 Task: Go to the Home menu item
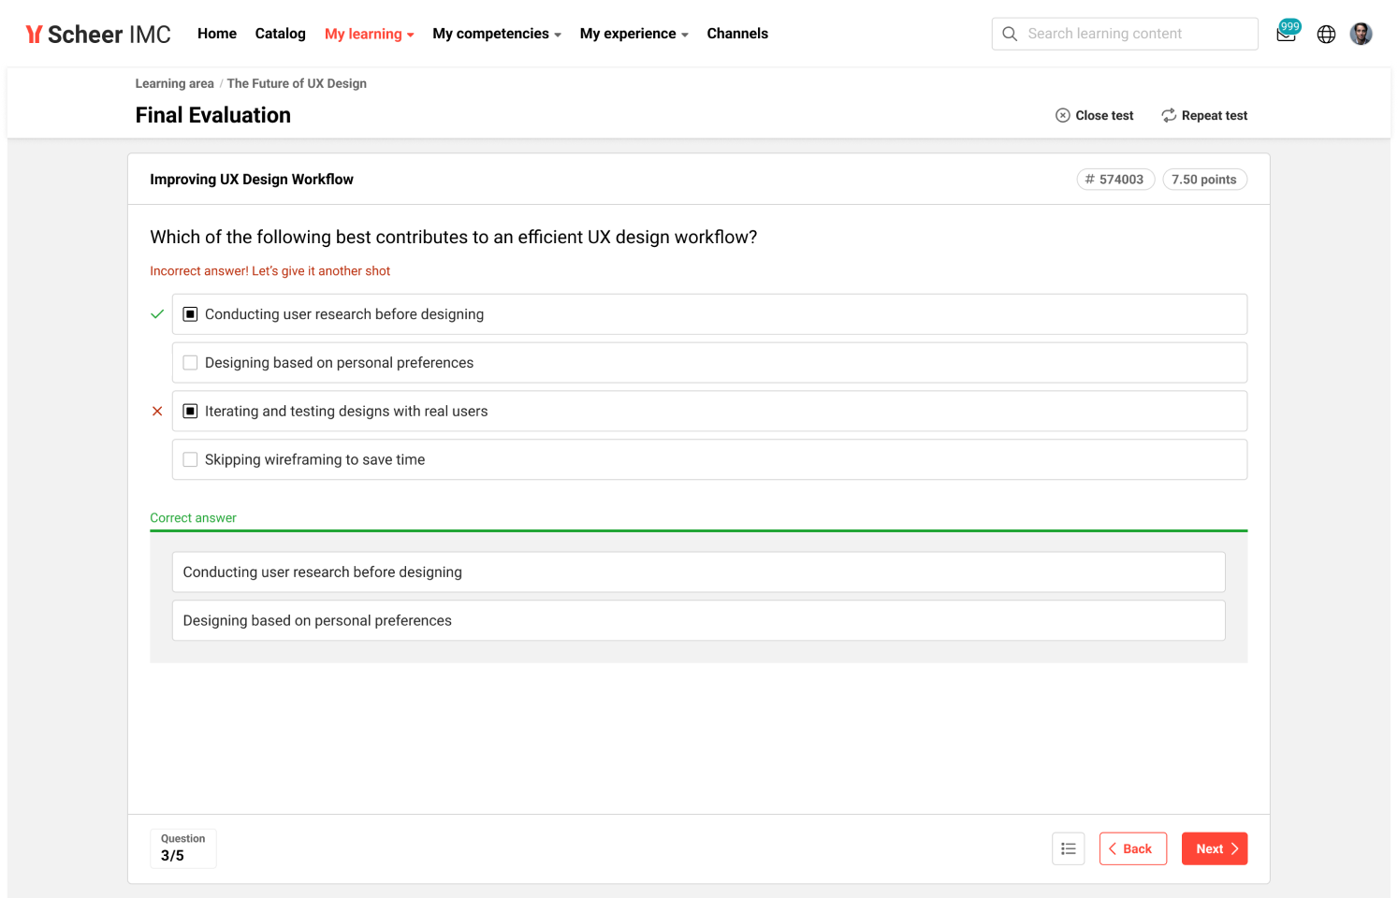pos(217,34)
